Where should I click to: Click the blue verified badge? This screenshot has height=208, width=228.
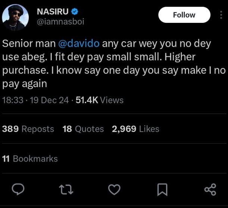click(75, 12)
